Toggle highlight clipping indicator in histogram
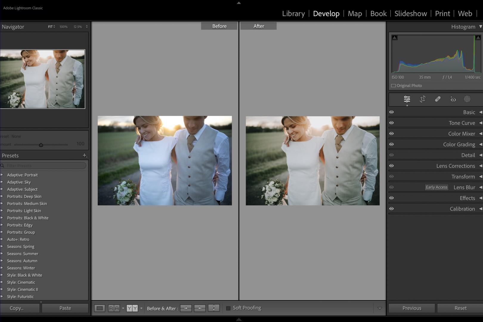Viewport: 483px width, 322px height. click(x=478, y=38)
